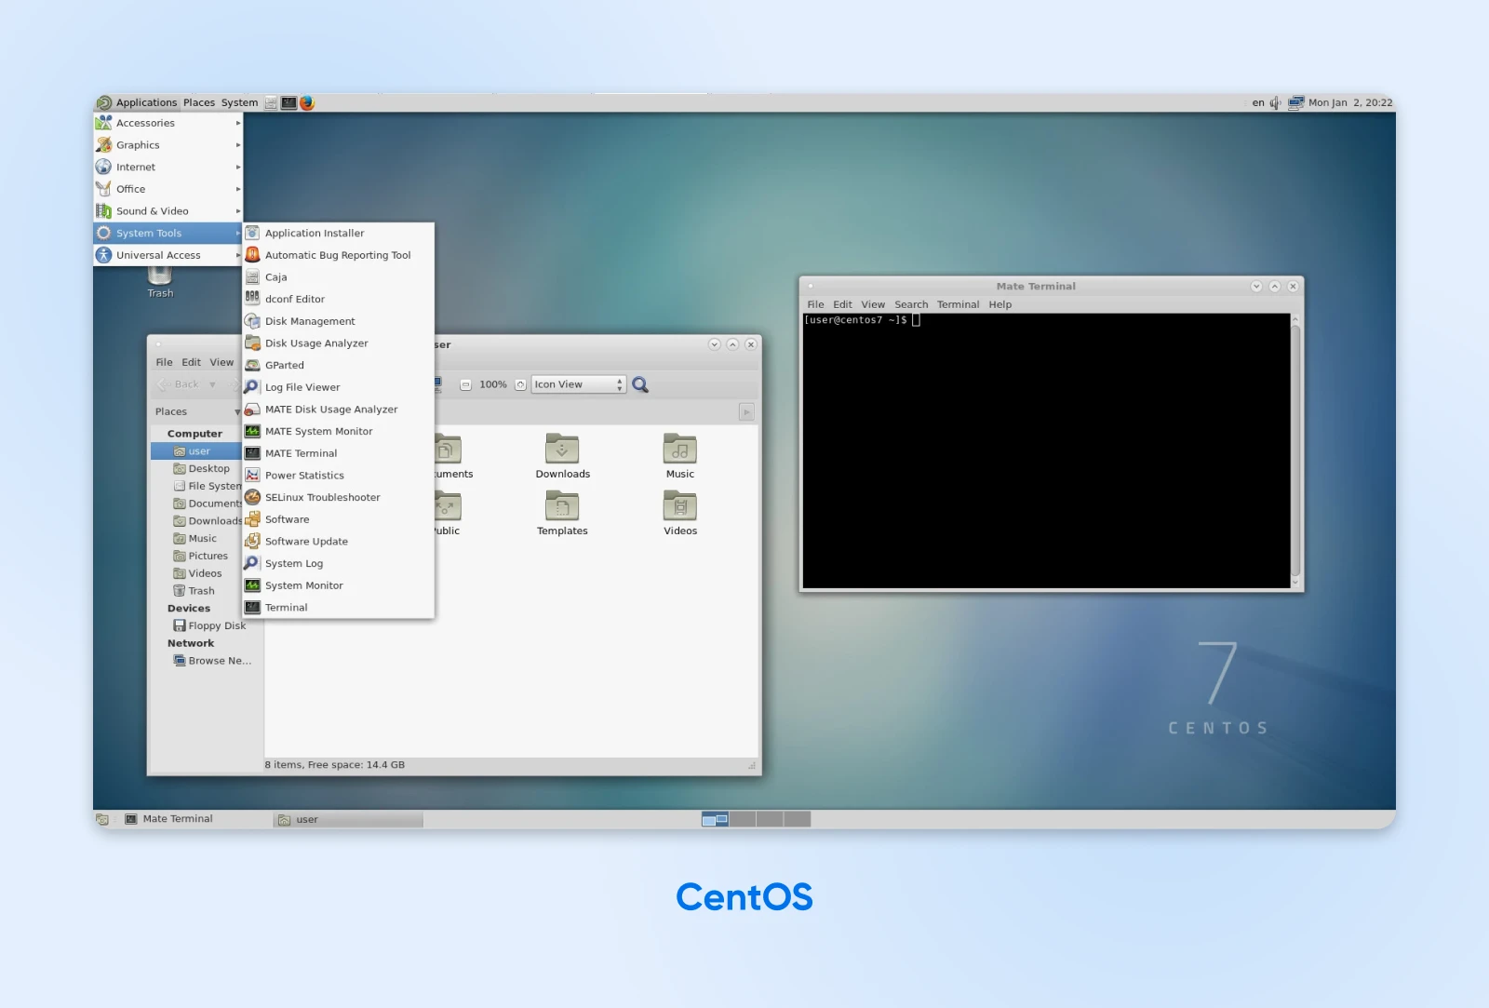
Task: Click the clock showing Mon Jan 2
Action: point(1350,102)
